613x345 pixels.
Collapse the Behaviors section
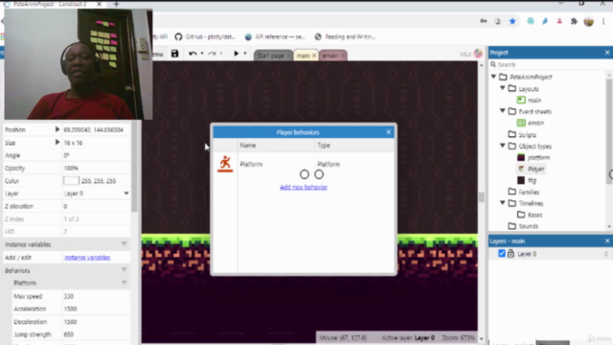click(x=124, y=270)
